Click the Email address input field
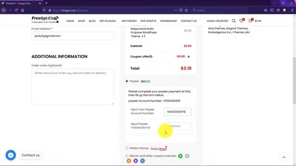Image resolution: width=296 pixels, height=166 pixels. [x=73, y=36]
